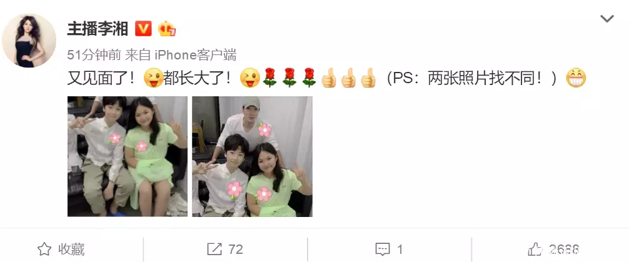Click the like count 2688
Screen dimensions: 629x262
click(x=564, y=249)
